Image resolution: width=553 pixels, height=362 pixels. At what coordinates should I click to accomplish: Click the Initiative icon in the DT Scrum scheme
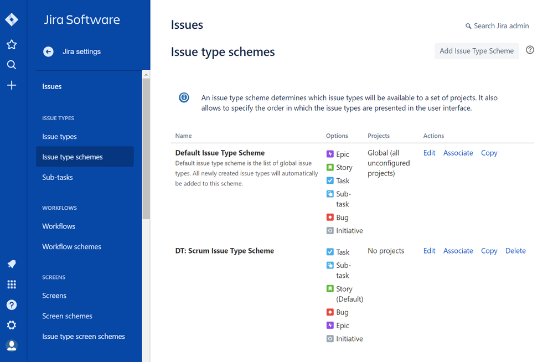pyautogui.click(x=330, y=339)
